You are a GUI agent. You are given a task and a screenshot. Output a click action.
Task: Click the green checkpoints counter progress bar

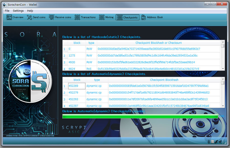point(140,116)
